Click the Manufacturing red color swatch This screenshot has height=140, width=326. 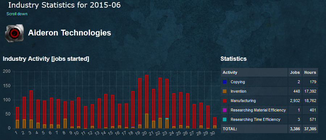tap(225, 101)
